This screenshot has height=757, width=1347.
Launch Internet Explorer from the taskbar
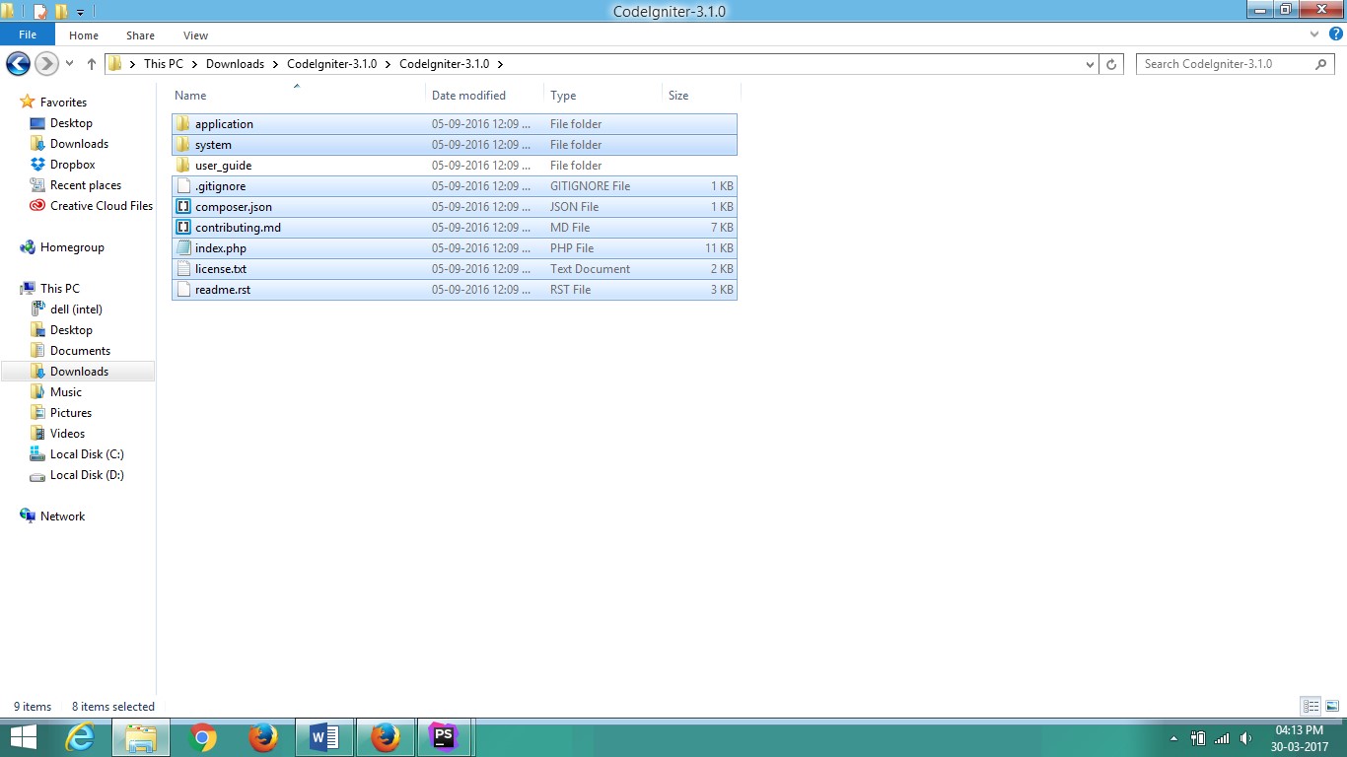(x=80, y=737)
